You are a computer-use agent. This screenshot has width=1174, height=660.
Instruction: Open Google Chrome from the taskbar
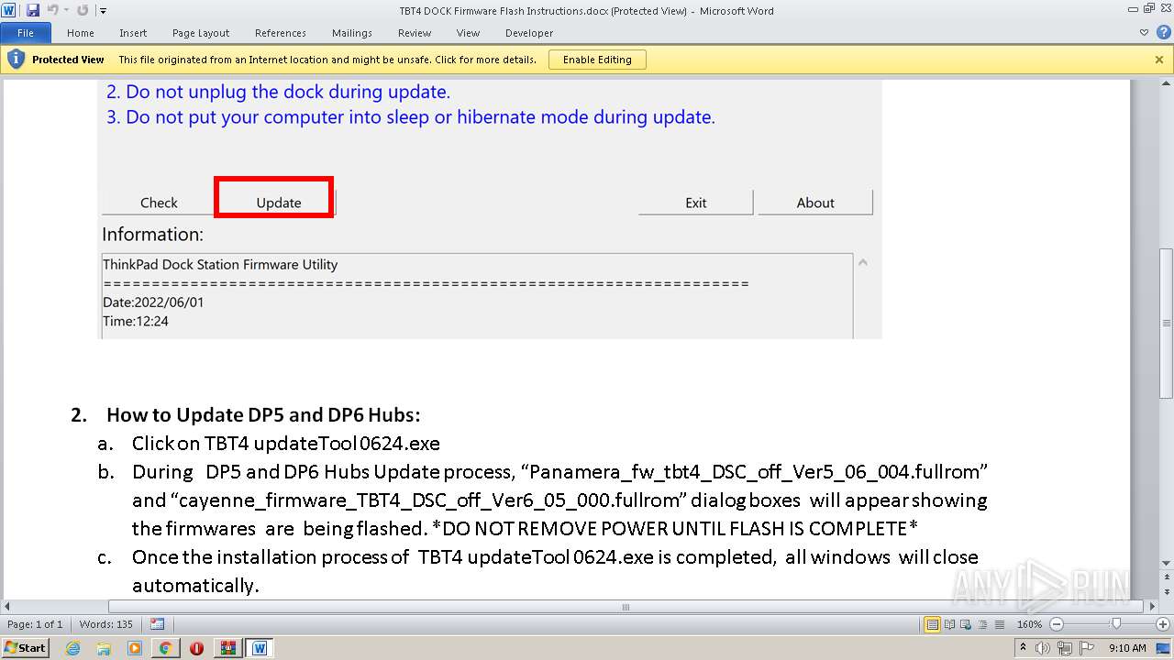tap(165, 648)
